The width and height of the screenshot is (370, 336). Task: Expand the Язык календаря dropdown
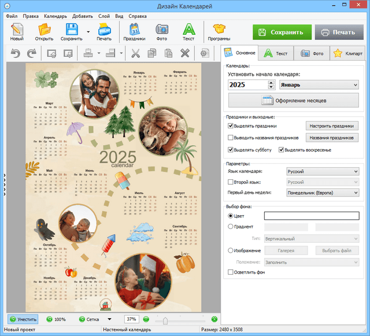pos(323,171)
